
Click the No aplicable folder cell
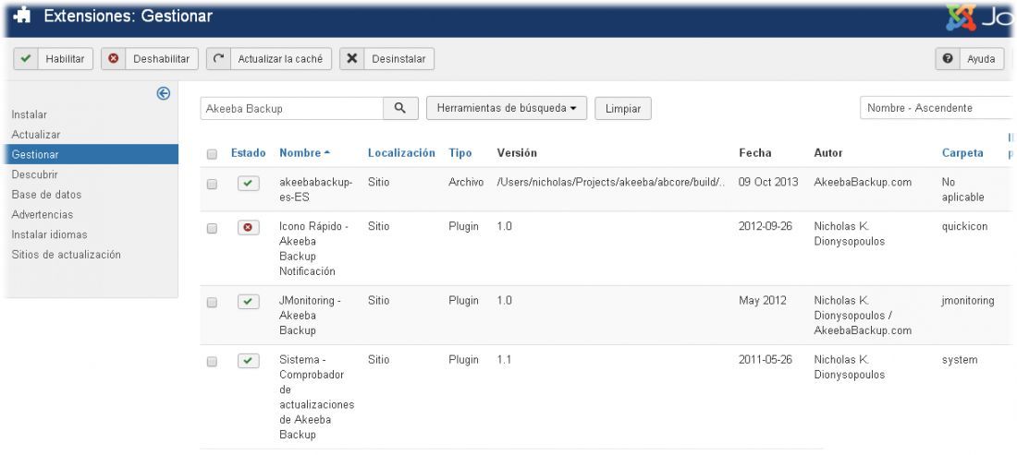[x=963, y=189]
